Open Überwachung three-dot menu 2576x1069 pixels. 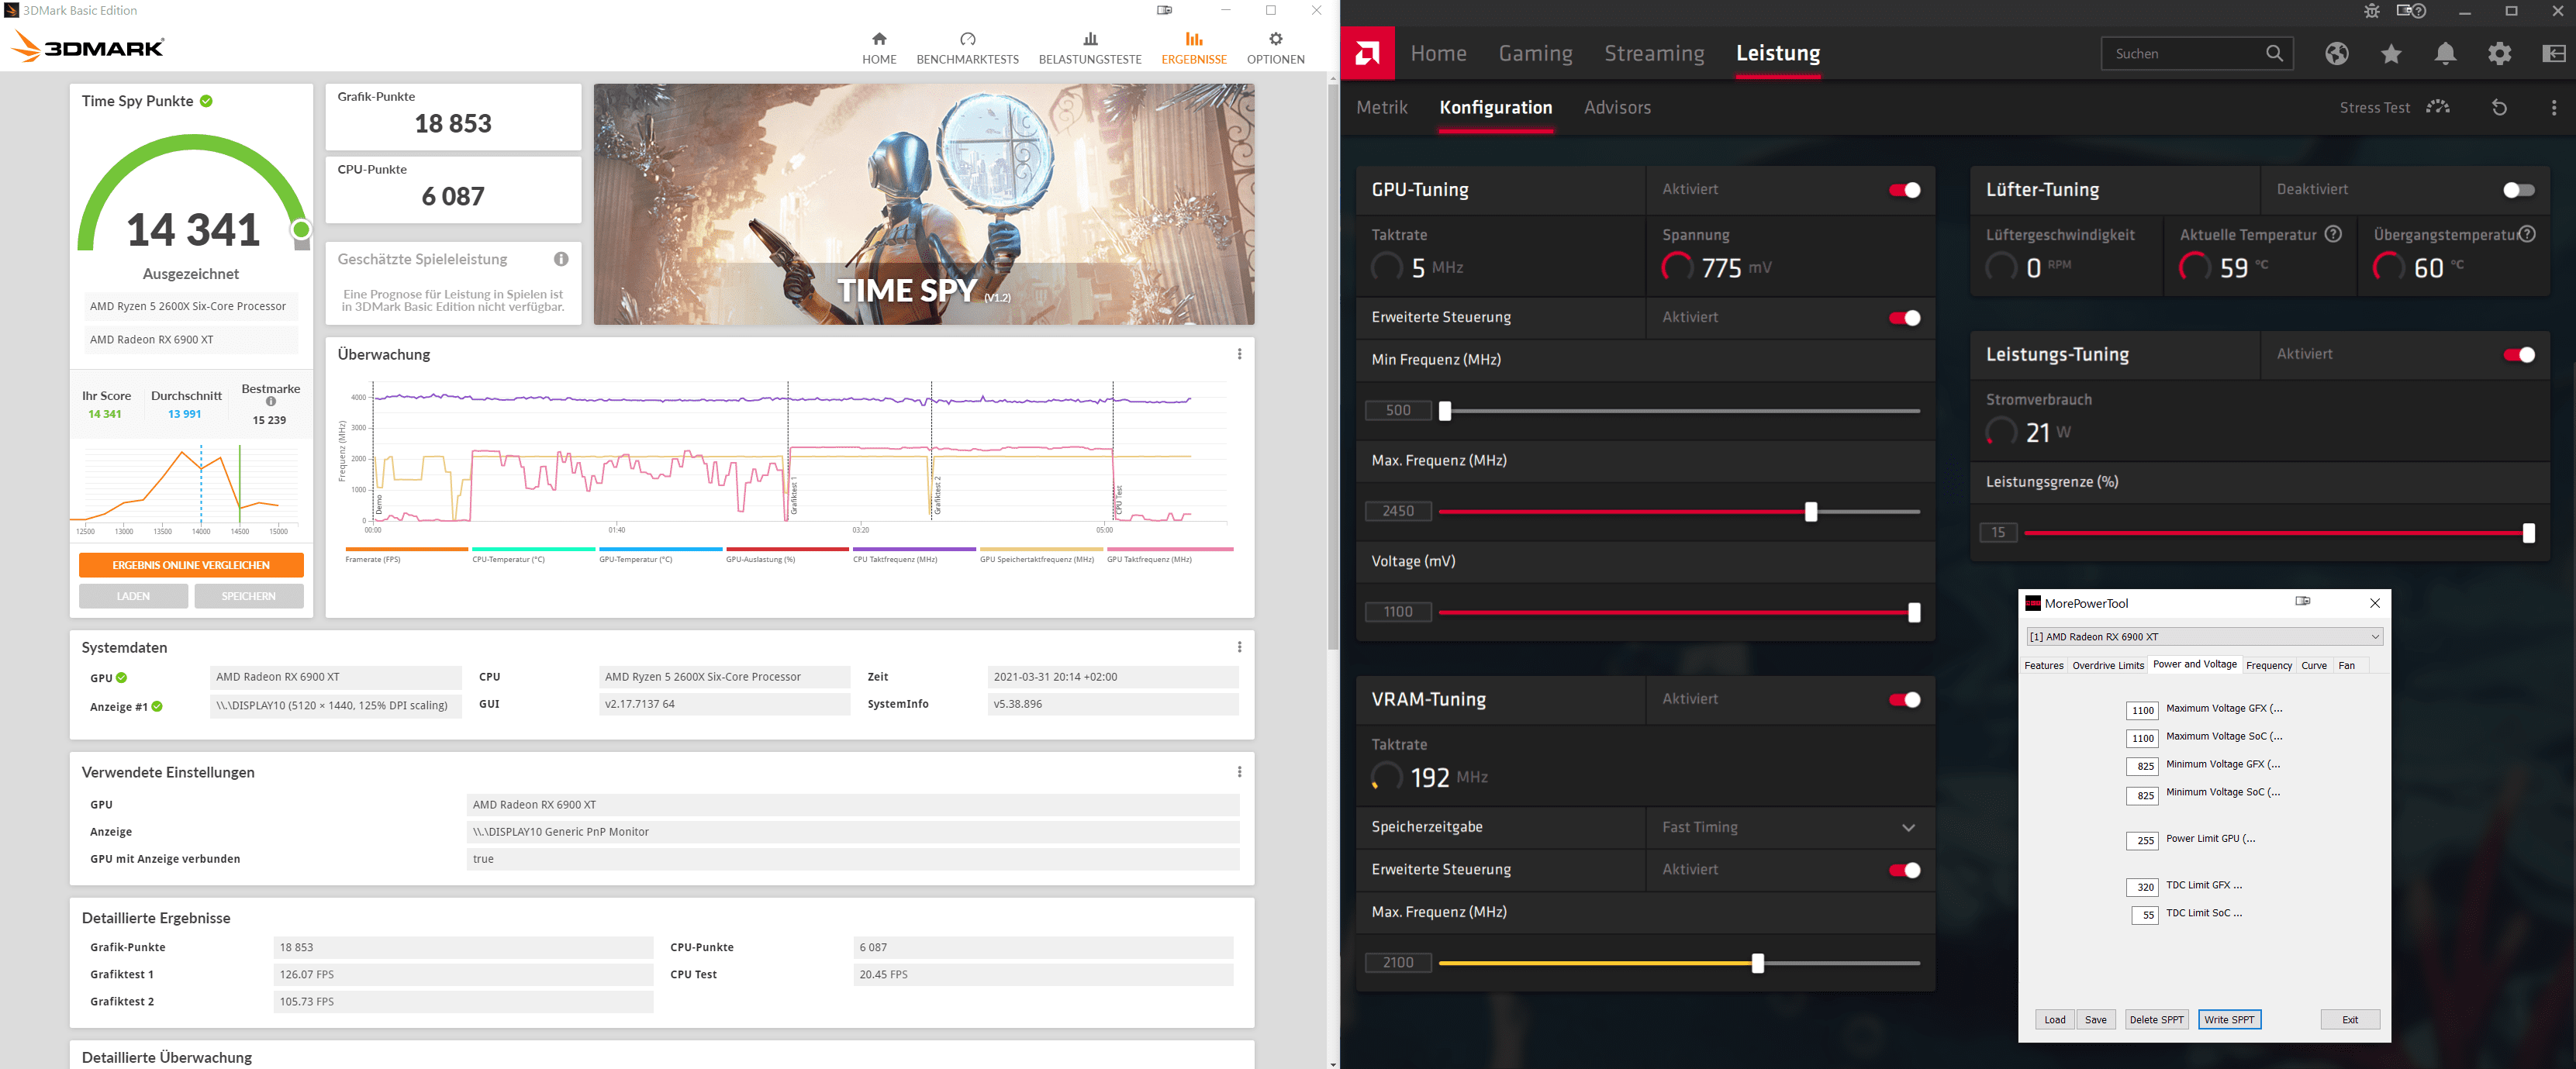1239,354
